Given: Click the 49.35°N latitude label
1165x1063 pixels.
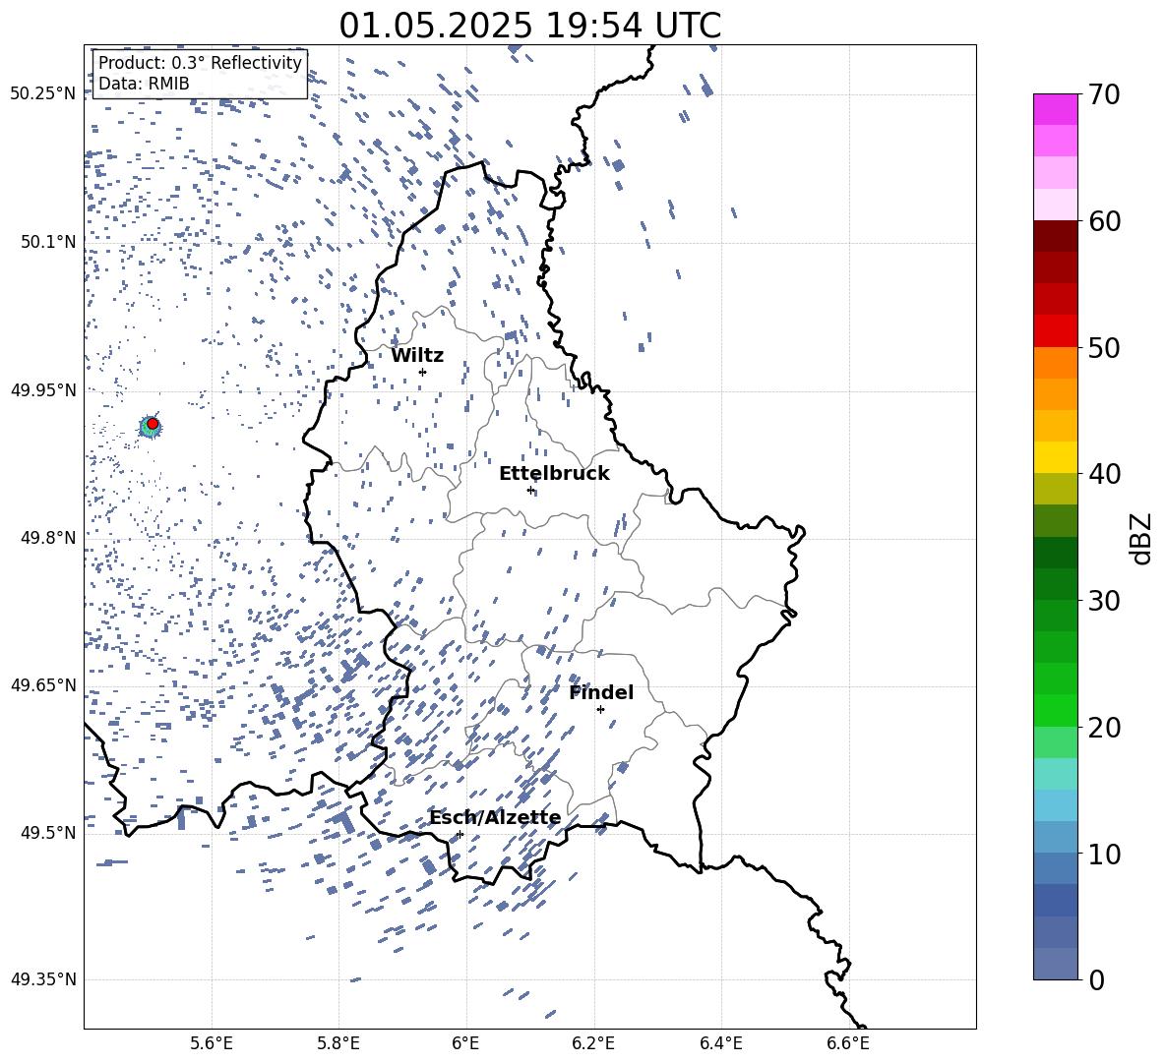Looking at the screenshot, I should [43, 979].
